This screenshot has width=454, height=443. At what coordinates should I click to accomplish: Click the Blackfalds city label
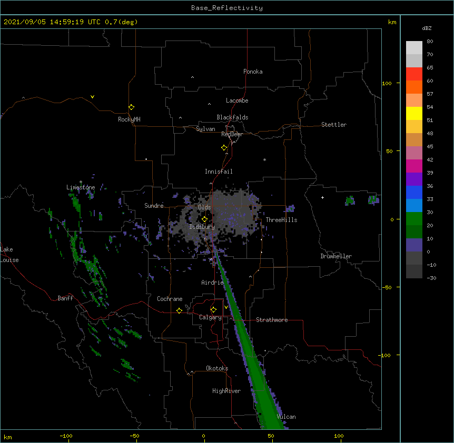pos(232,117)
